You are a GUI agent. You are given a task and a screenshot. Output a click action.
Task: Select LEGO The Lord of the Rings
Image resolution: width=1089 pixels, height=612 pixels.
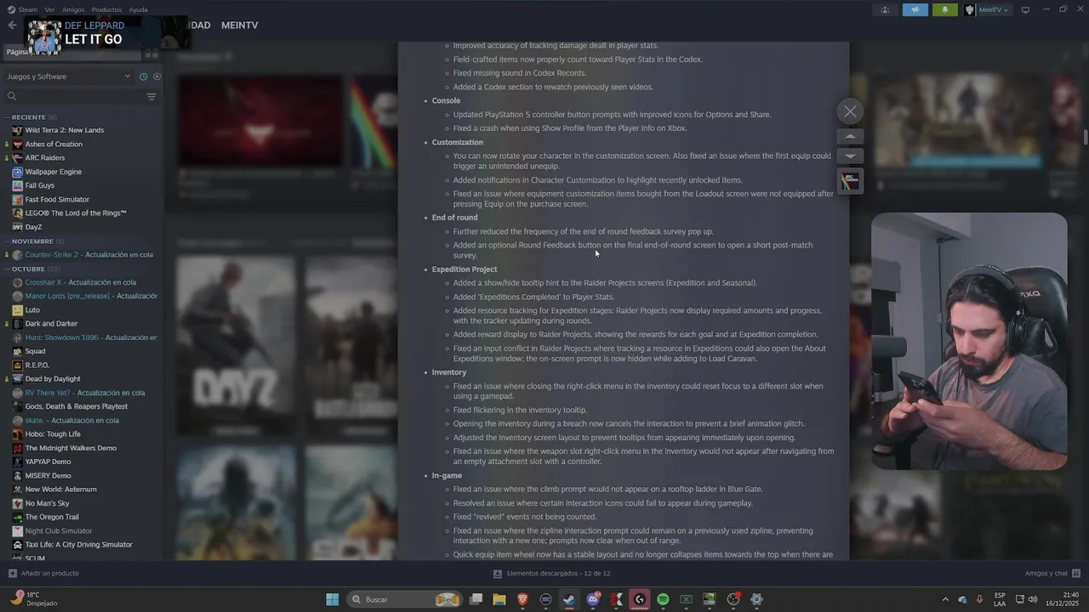76,213
